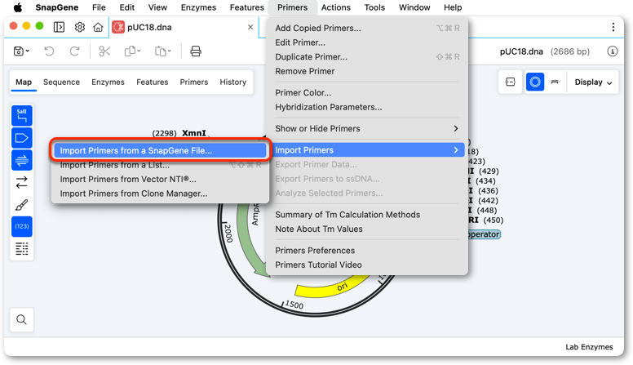Click the undo arrow icon
Image resolution: width=633 pixels, height=365 pixels.
[49, 51]
